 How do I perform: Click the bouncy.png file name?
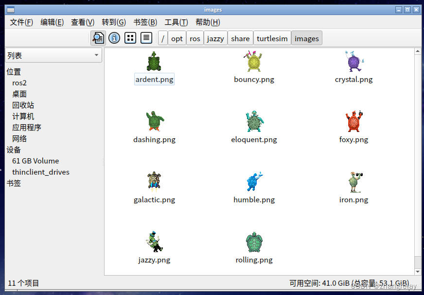(x=254, y=80)
